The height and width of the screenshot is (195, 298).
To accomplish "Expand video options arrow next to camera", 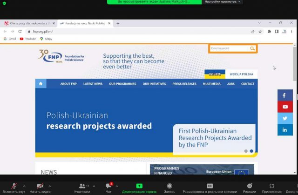I will coord(50,185).
